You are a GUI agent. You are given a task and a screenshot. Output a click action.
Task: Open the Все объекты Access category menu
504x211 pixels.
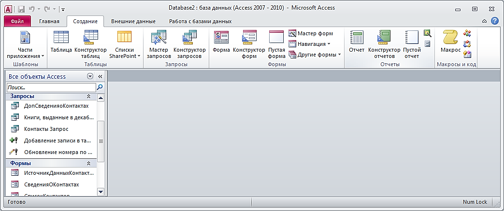pyautogui.click(x=90, y=76)
